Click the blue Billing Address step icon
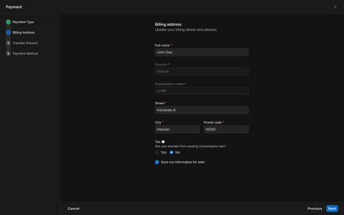The width and height of the screenshot is (344, 215). coord(9,32)
